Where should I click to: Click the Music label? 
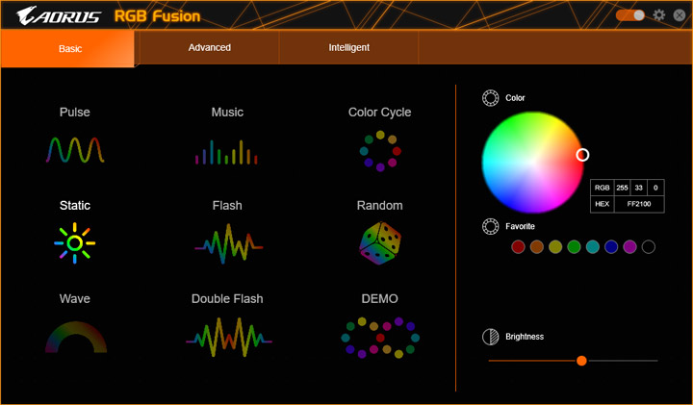pos(227,113)
